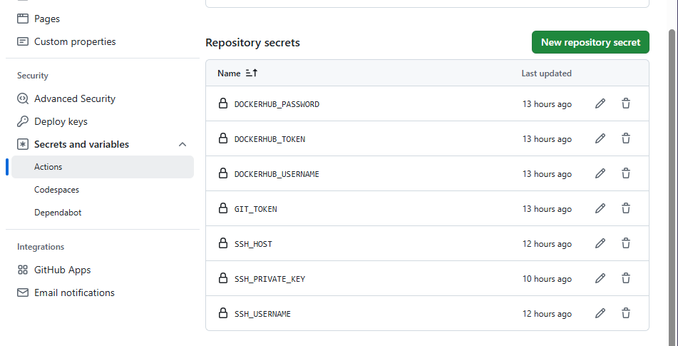Delete the DOCKERHUB_USERNAME secret trash icon

pos(626,173)
